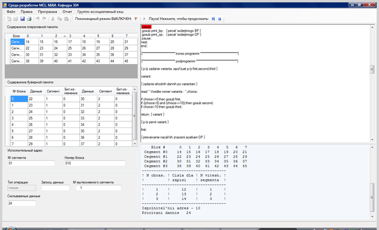Click the № сегмента input field
379x230 pixels.
coord(31,164)
